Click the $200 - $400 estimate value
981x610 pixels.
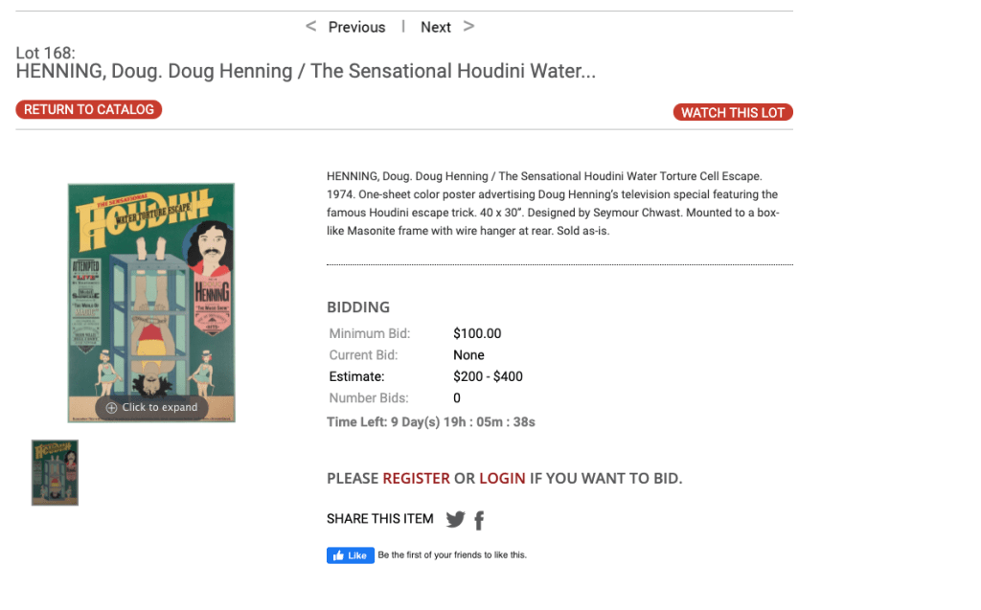click(488, 376)
